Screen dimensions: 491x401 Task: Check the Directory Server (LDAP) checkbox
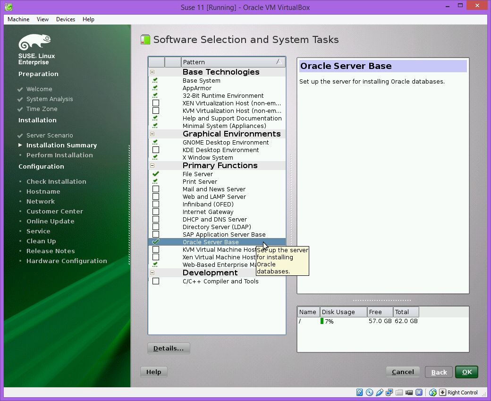point(156,227)
